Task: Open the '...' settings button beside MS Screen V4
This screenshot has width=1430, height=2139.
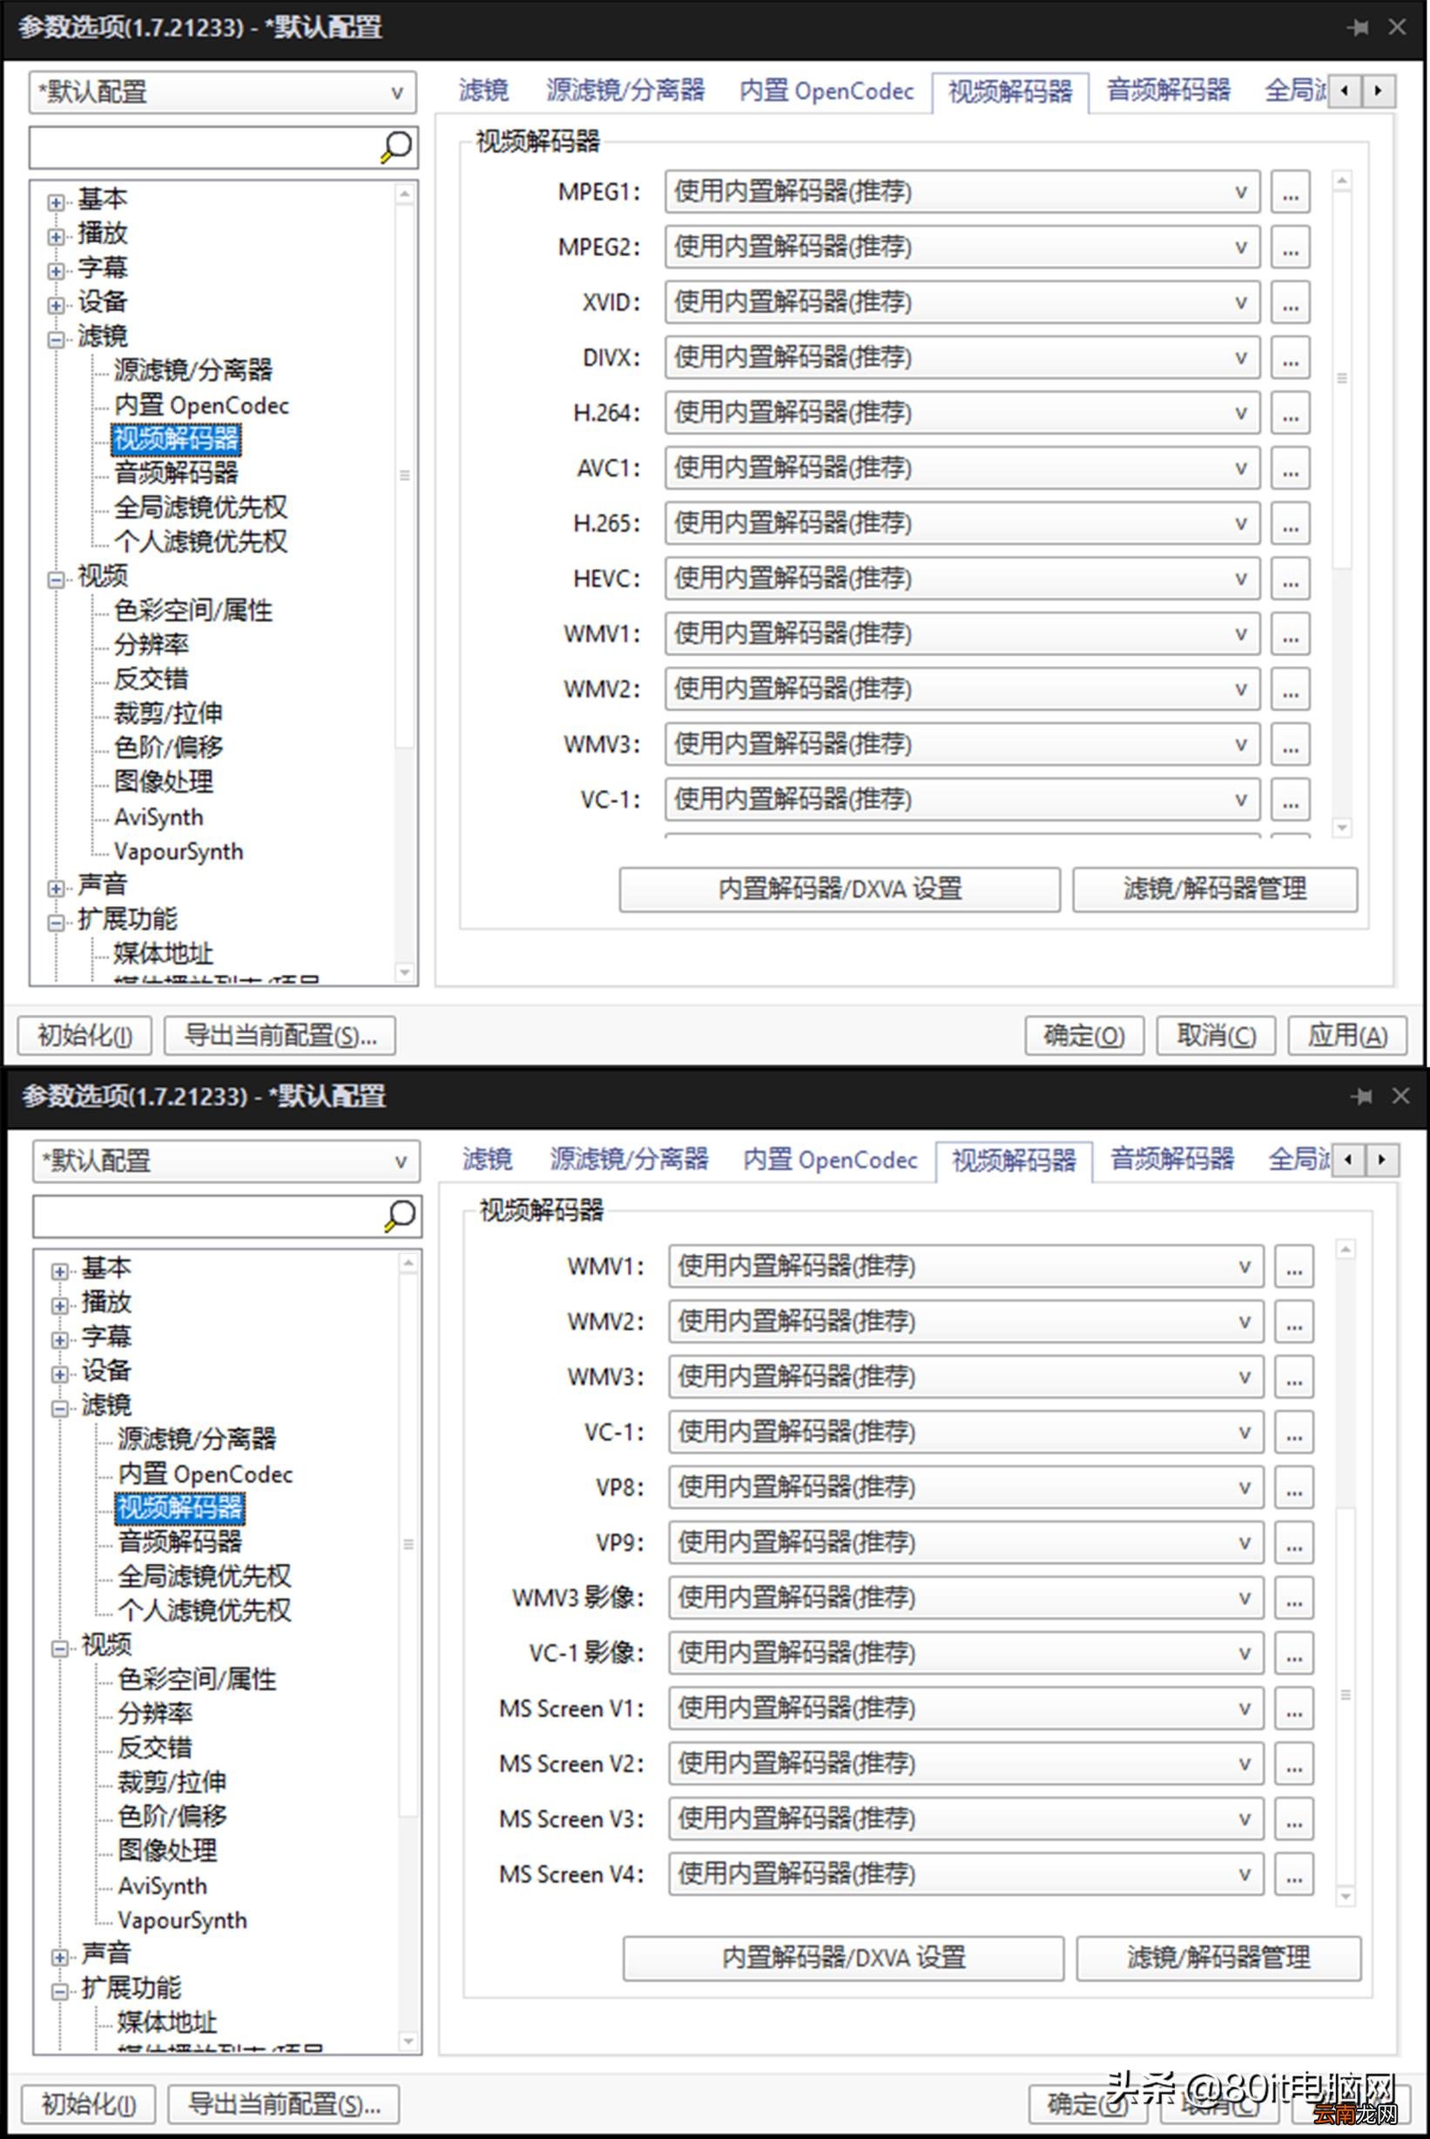Action: [x=1294, y=1874]
